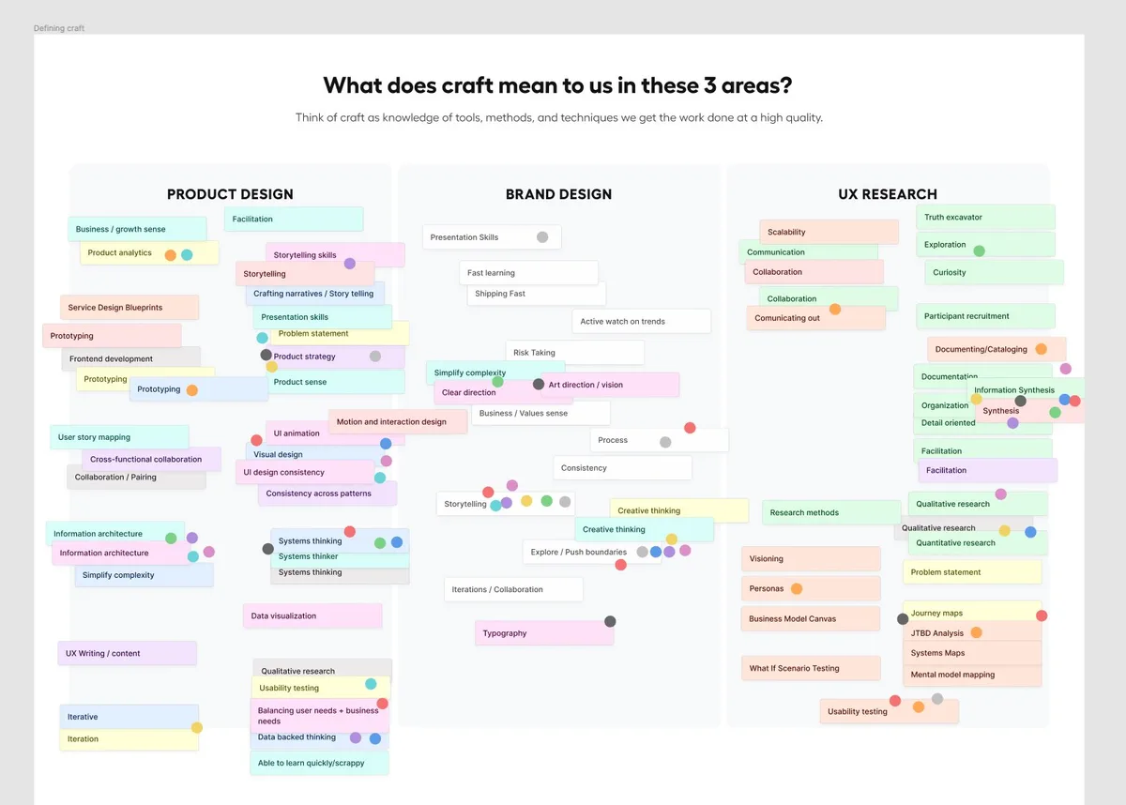This screenshot has height=805, width=1126.
Task: Click the green dot on Exploration note
Action: [979, 251]
